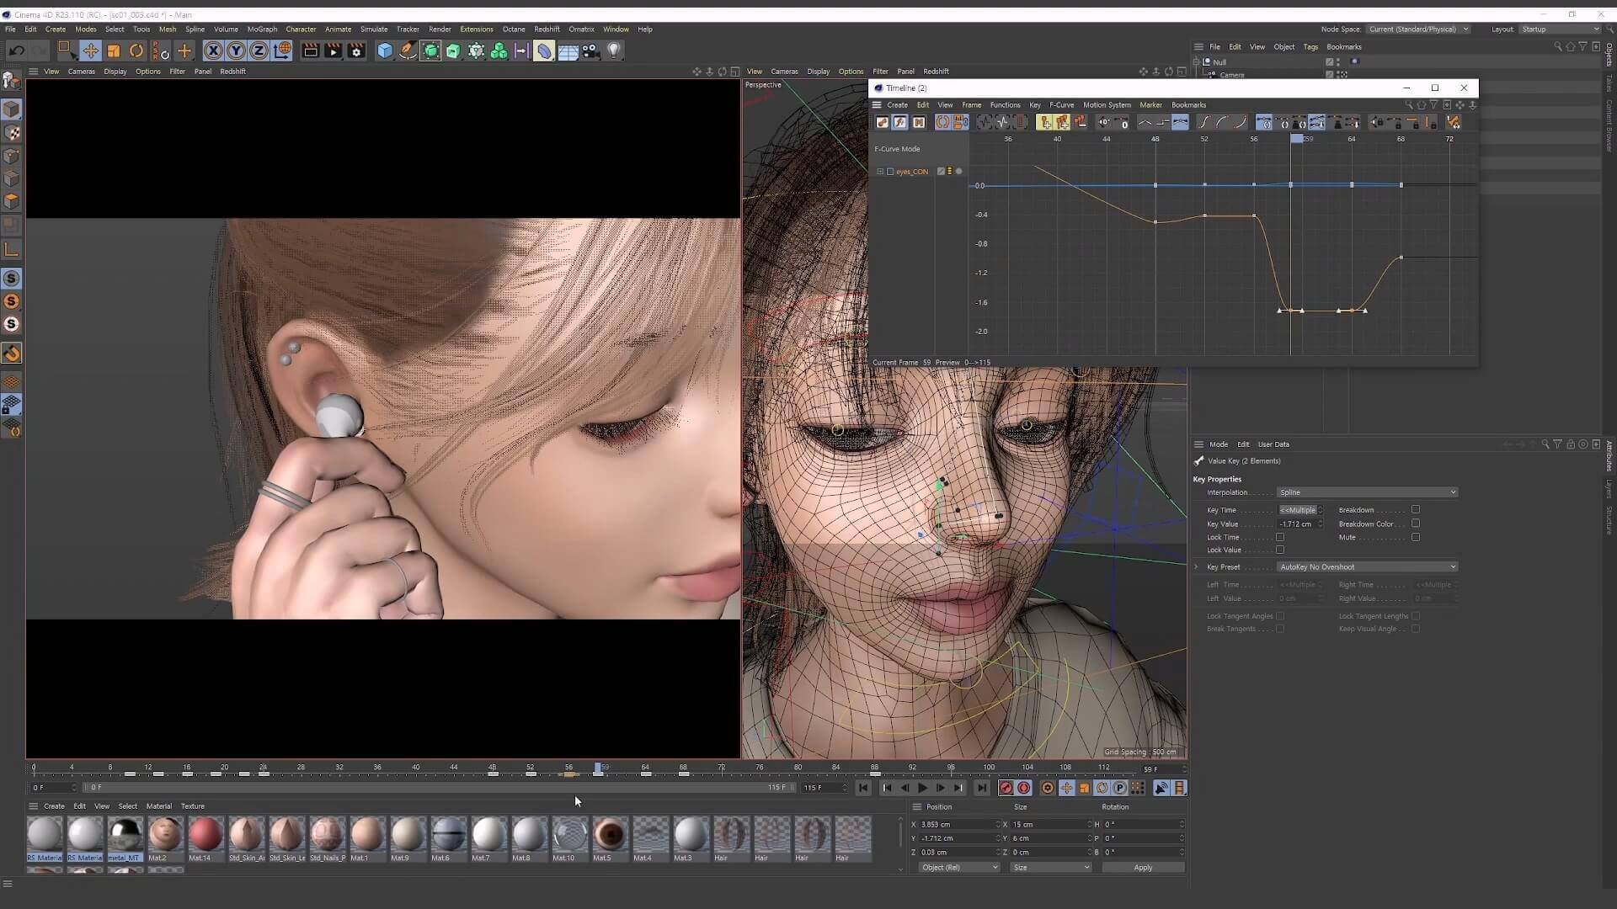
Task: Go to end of animation button
Action: pyautogui.click(x=982, y=788)
